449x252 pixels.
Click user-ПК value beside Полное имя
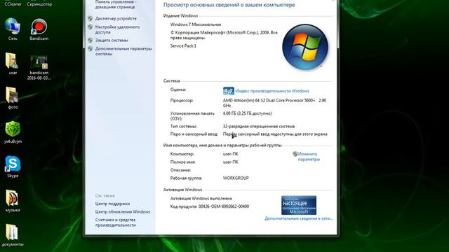231,162
